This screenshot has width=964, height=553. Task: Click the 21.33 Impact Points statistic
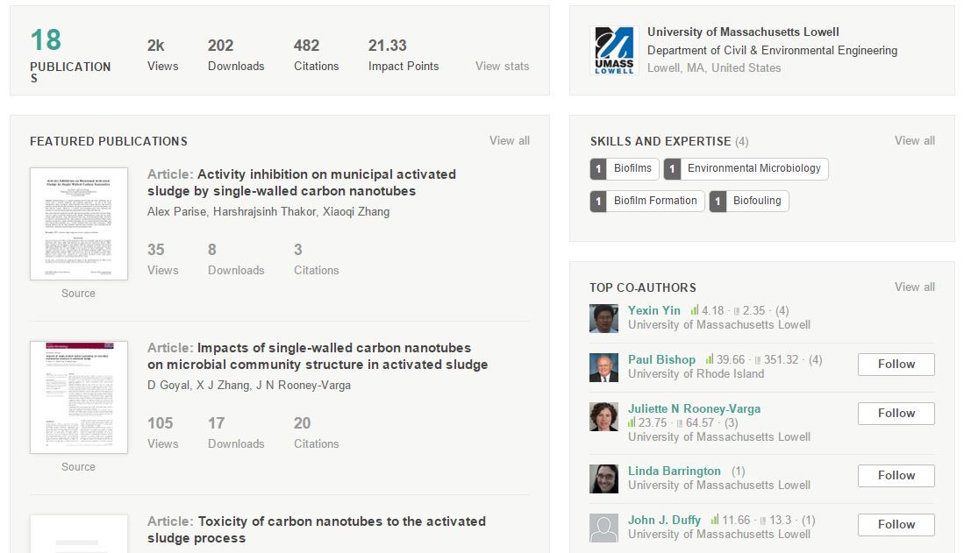(403, 54)
